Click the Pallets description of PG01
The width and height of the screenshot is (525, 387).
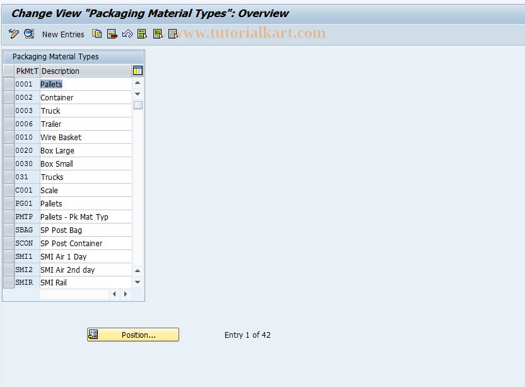86,203
